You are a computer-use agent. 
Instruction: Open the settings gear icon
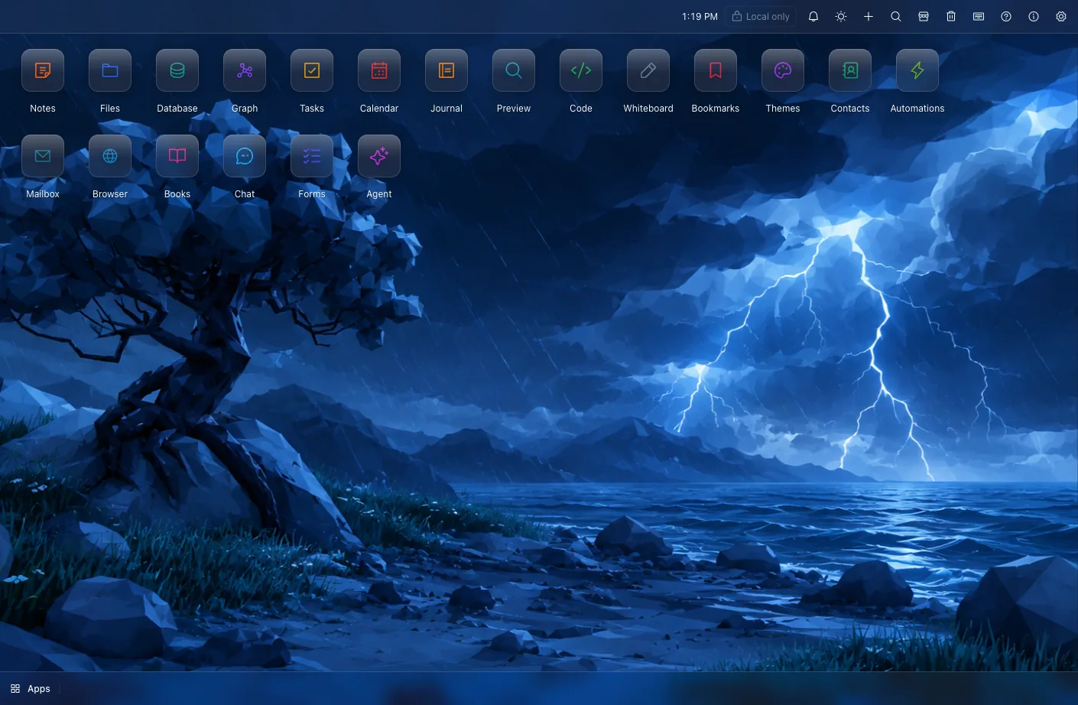coord(1061,16)
